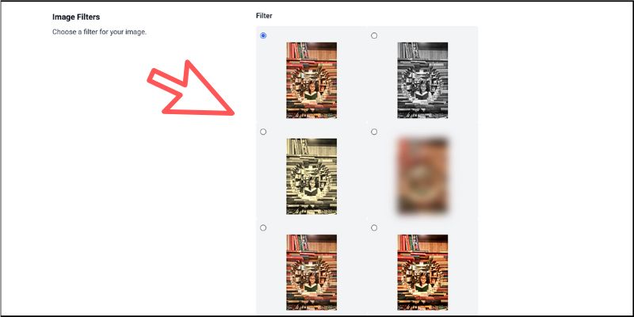The image size is (634, 317).
Task: Select the sepia filter radio button
Action: click(263, 132)
